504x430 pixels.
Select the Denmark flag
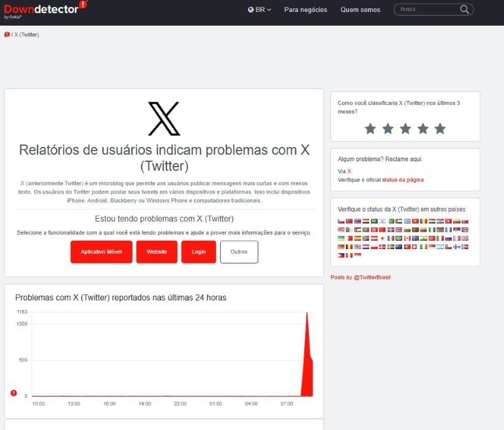[382, 247]
